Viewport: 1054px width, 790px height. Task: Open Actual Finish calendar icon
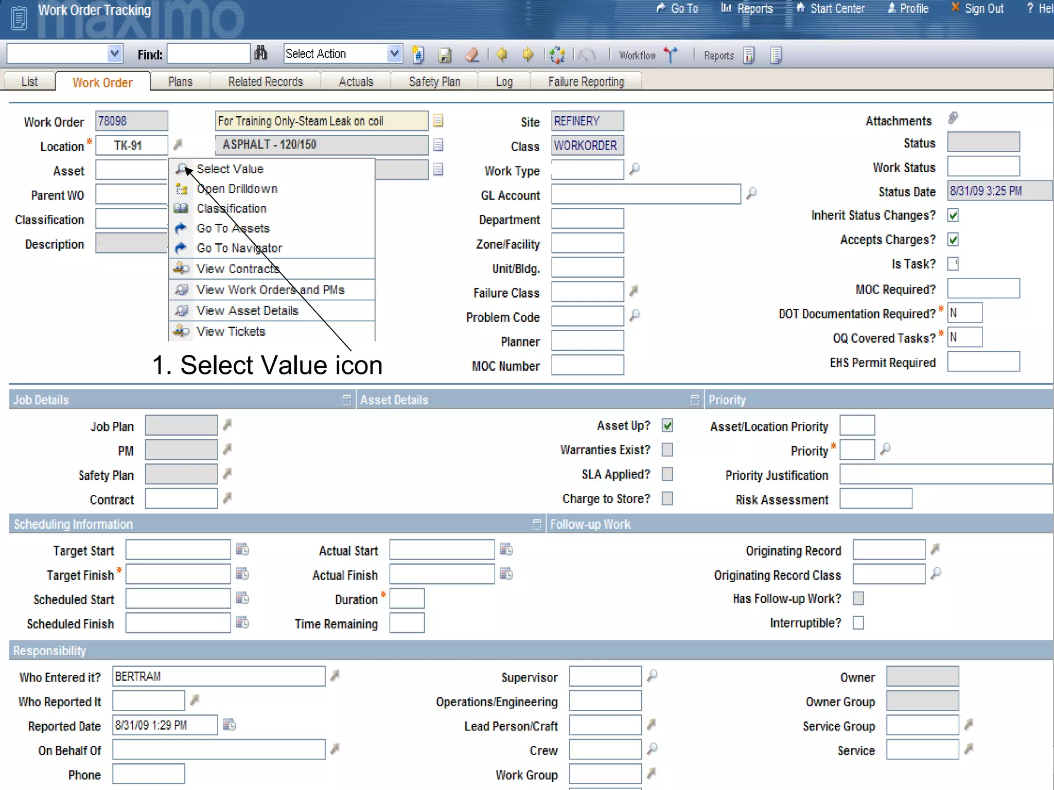point(506,573)
